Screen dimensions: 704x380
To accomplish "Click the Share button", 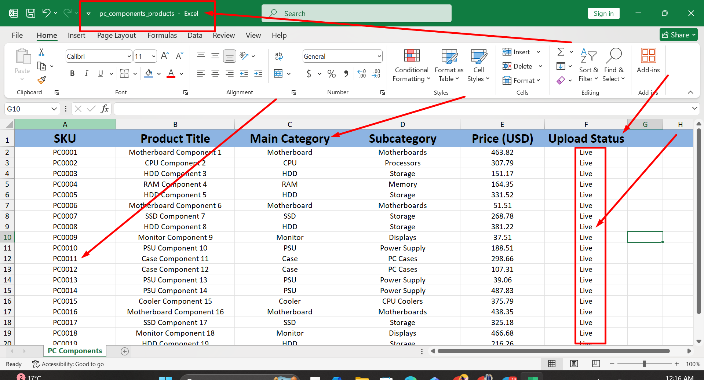I will [678, 34].
